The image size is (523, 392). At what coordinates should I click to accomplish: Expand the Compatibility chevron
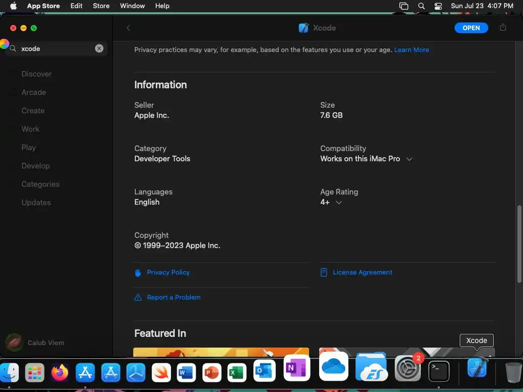(x=409, y=159)
